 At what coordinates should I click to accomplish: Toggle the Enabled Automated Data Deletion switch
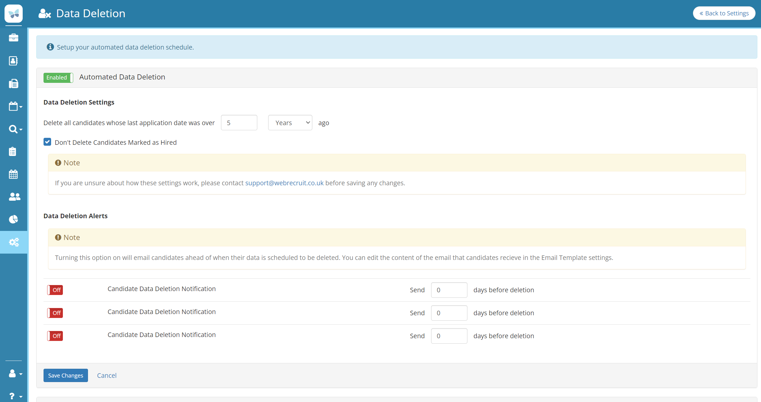coord(58,78)
